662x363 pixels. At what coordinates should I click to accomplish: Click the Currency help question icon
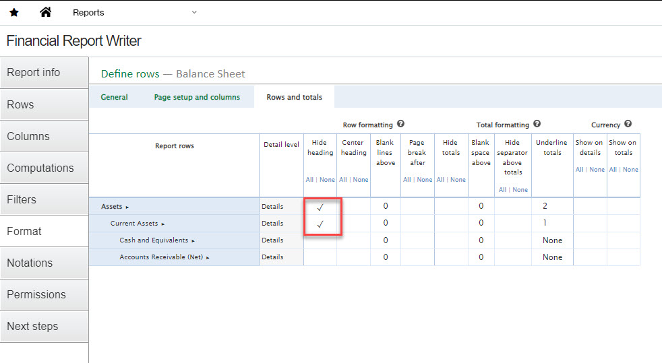tap(628, 124)
